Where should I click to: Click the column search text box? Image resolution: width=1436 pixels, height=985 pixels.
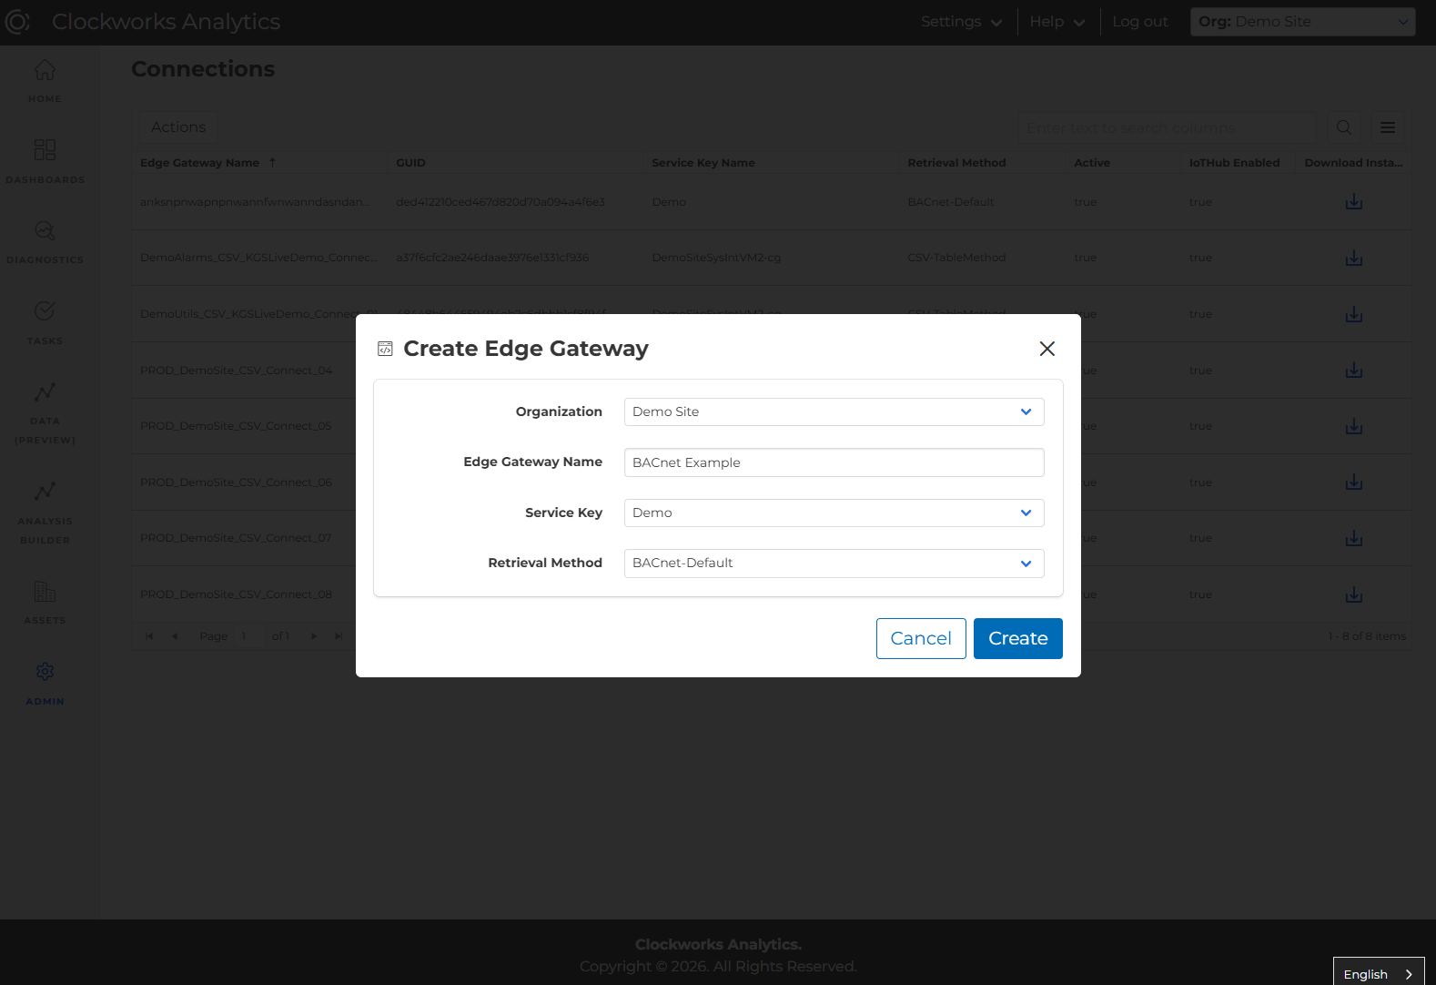(x=1167, y=127)
